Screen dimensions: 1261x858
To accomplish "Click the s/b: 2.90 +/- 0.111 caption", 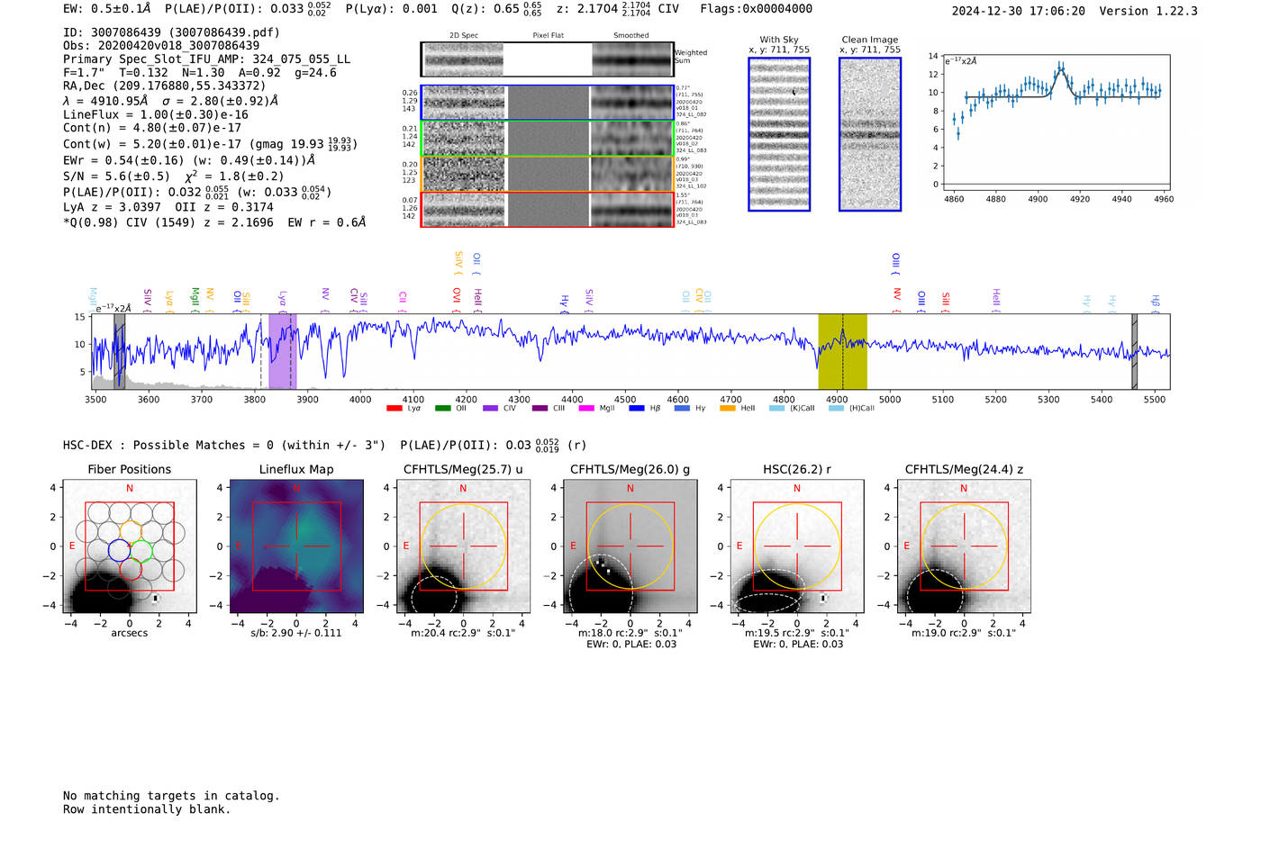I will click(x=296, y=633).
